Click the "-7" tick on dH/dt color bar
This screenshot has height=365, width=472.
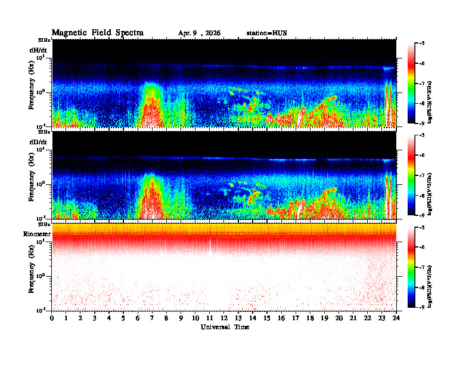coord(422,83)
